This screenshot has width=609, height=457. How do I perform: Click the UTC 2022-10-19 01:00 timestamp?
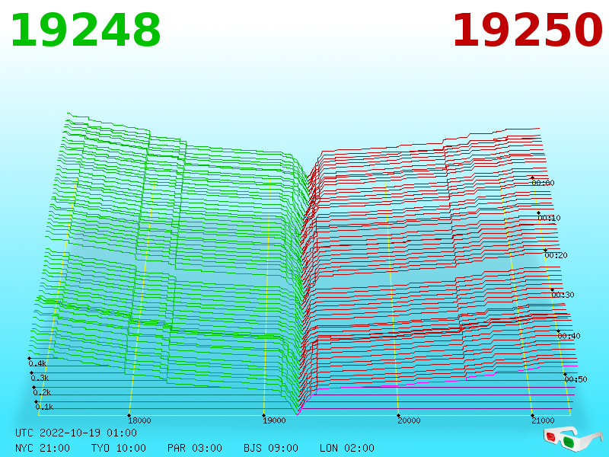(x=76, y=433)
